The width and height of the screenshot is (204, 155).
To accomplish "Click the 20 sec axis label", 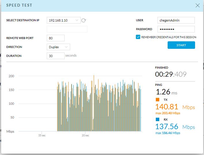I will [x=85, y=135].
